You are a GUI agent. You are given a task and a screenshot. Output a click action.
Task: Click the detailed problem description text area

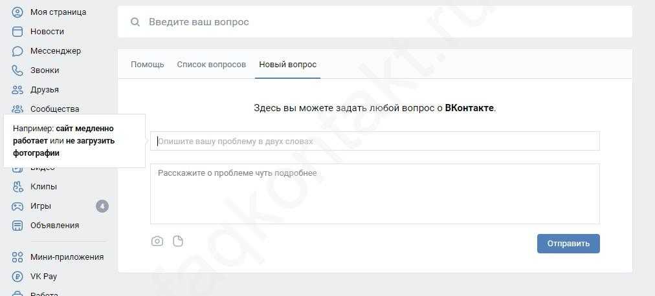[375, 194]
